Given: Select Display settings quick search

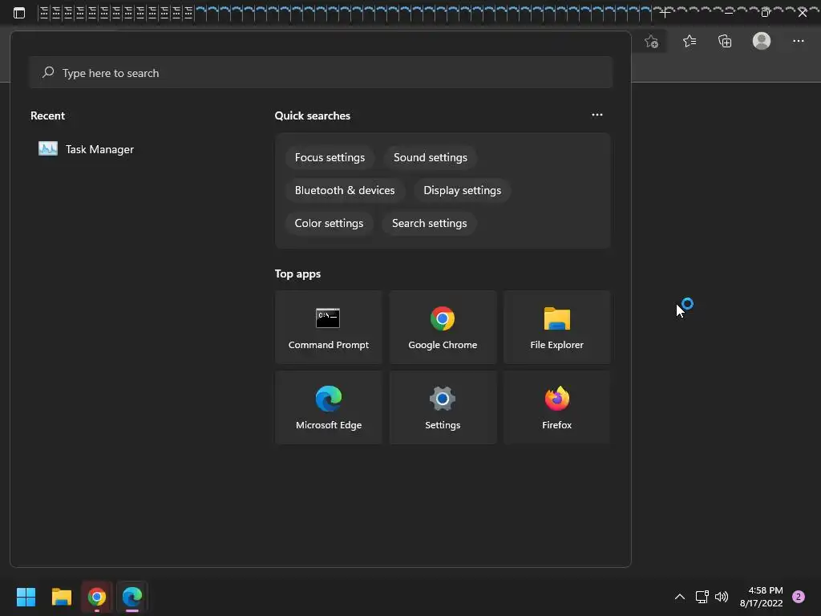Looking at the screenshot, I should pyautogui.click(x=463, y=191).
